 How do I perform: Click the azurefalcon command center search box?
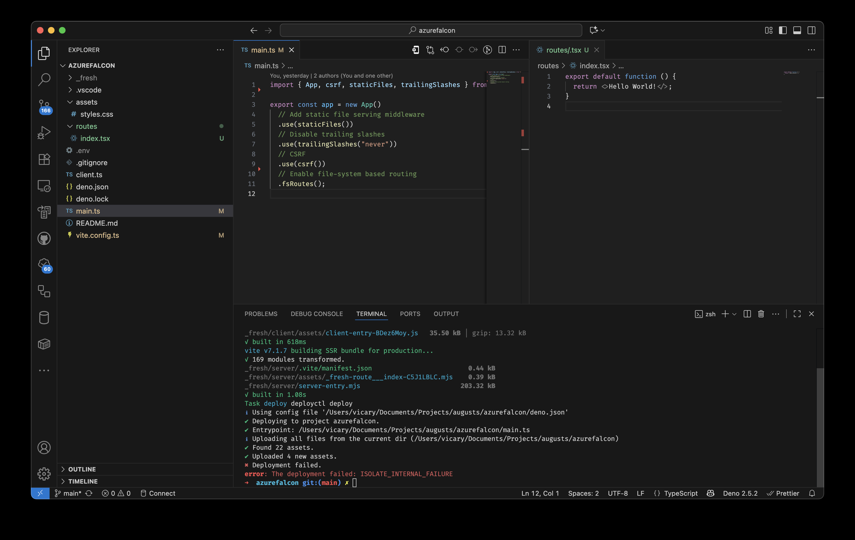(x=431, y=30)
